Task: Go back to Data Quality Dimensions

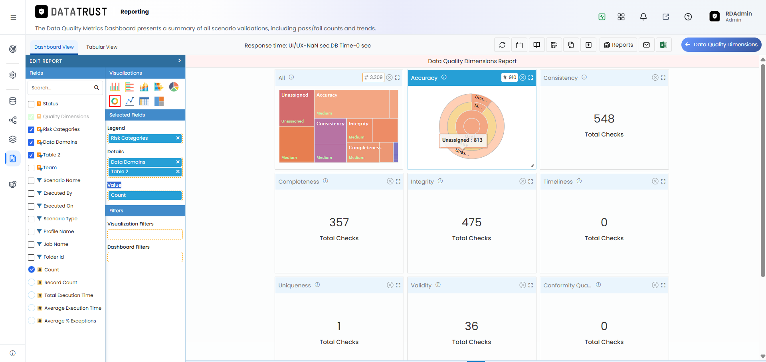Action: (721, 45)
